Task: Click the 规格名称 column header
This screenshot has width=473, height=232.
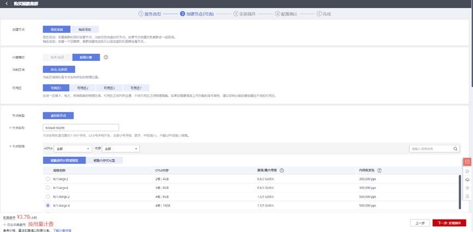Action: [x=60, y=170]
